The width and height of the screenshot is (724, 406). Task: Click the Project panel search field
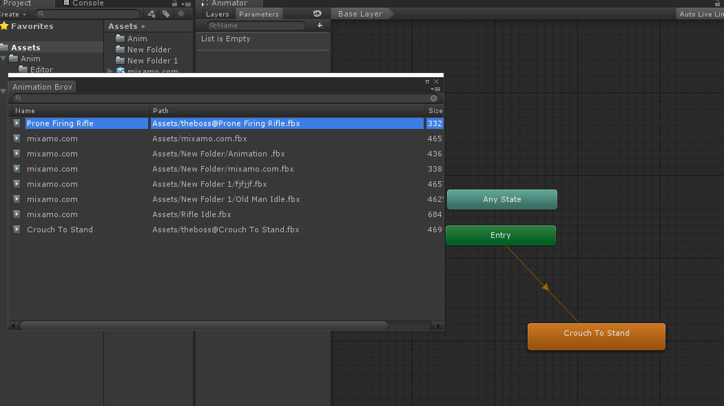pyautogui.click(x=87, y=14)
